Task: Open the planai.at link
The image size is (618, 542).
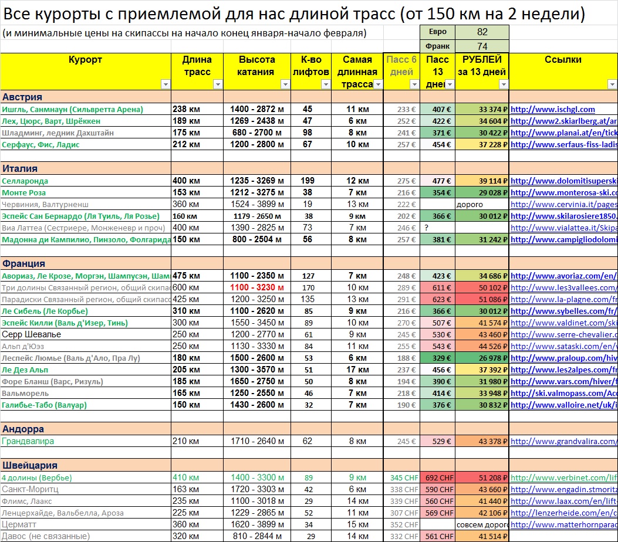Action: click(564, 133)
